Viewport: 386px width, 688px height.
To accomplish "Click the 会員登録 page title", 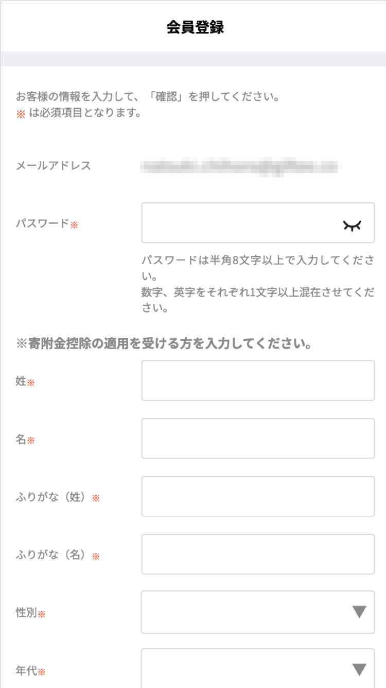I will [x=195, y=27].
